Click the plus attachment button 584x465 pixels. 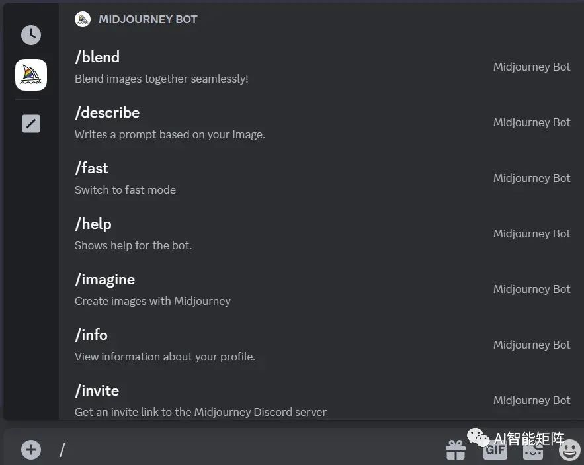(31, 450)
